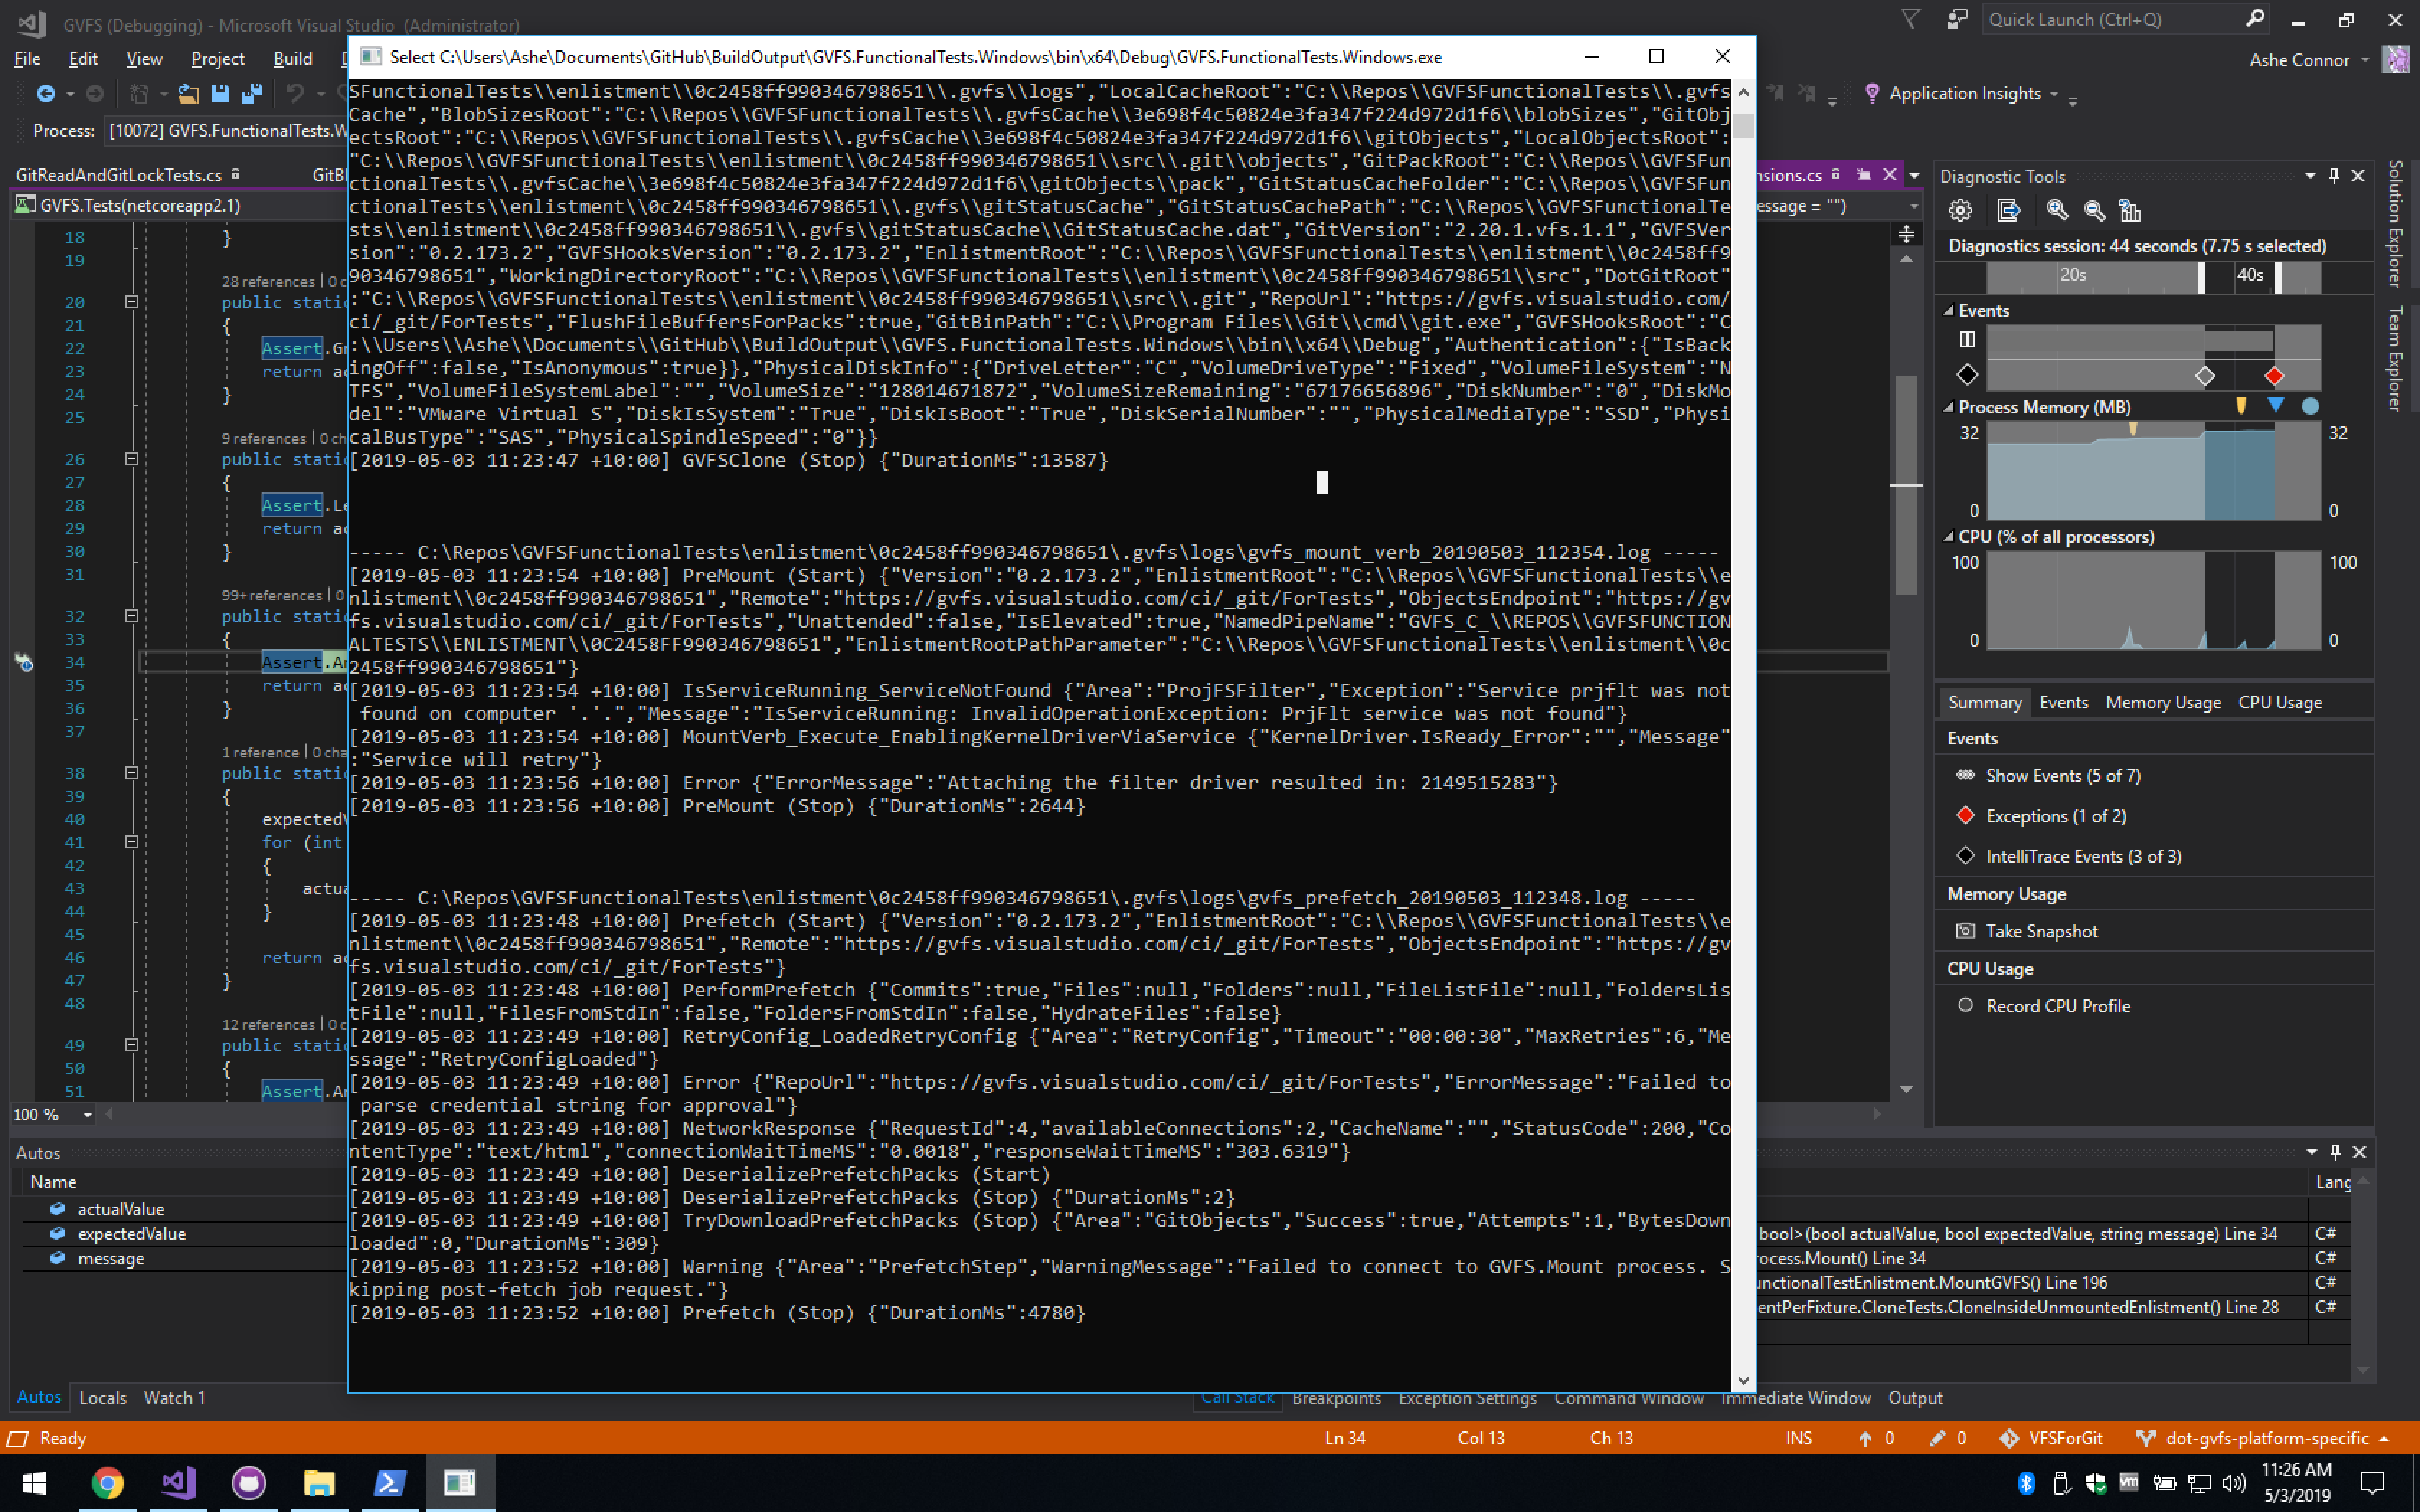Click the red exception diamond on timeline
Screen dimensions: 2420x1512
tap(2274, 376)
